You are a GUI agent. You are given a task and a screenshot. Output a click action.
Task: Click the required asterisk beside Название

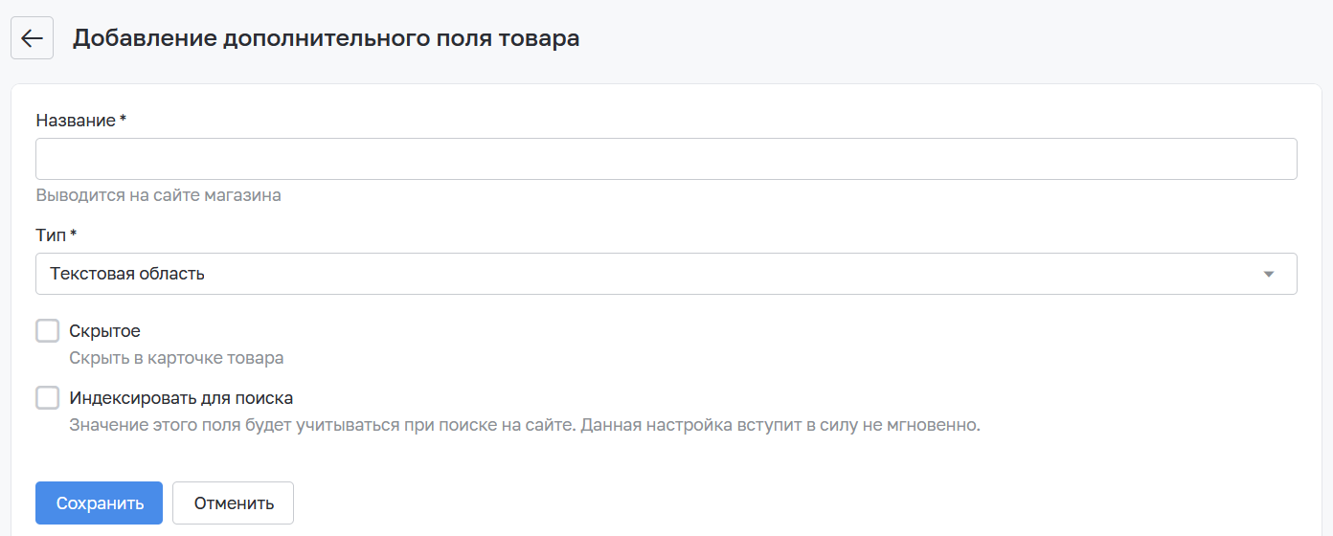coord(123,120)
